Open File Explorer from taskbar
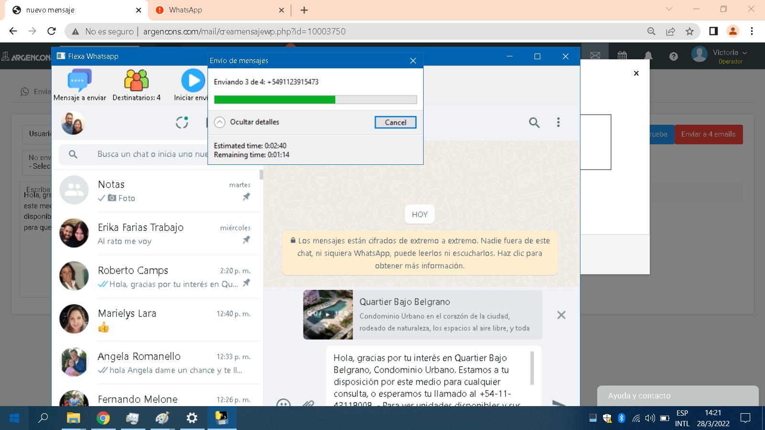This screenshot has width=765, height=430. tap(73, 418)
